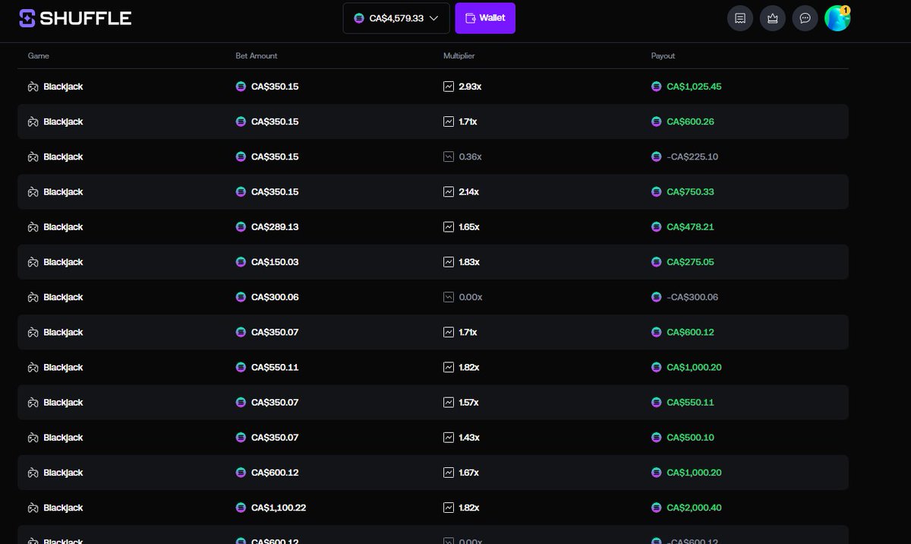The height and width of the screenshot is (544, 911).
Task: Click chart icon beside 1.43x multiplier
Action: coord(449,438)
